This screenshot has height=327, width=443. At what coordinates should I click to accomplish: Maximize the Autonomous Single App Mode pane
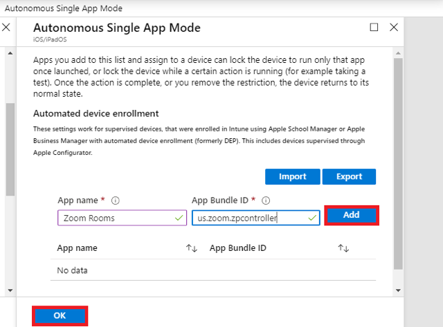374,28
